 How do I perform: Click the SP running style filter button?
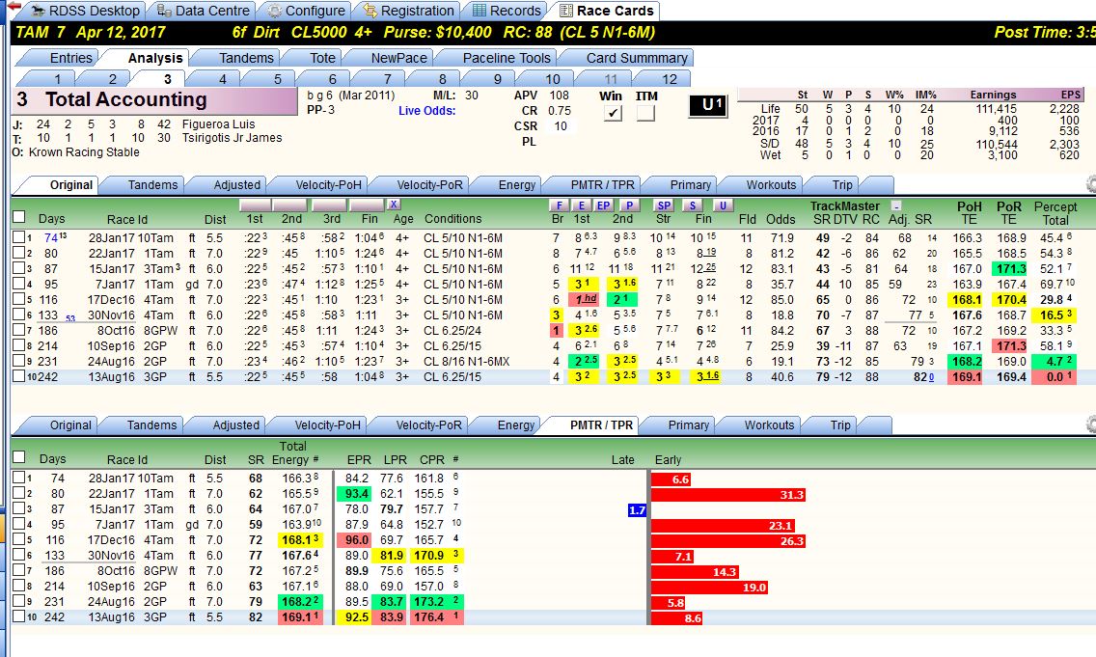[x=664, y=205]
